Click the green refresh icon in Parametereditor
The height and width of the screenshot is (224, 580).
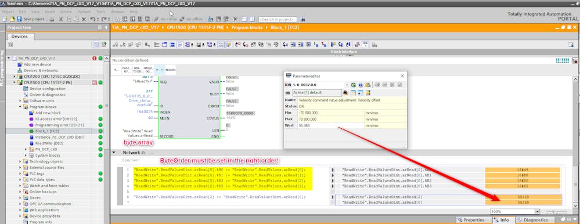[x=354, y=85]
